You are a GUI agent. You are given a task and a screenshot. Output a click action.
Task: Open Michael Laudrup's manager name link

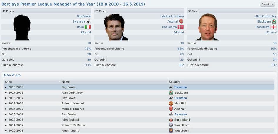[172, 16]
